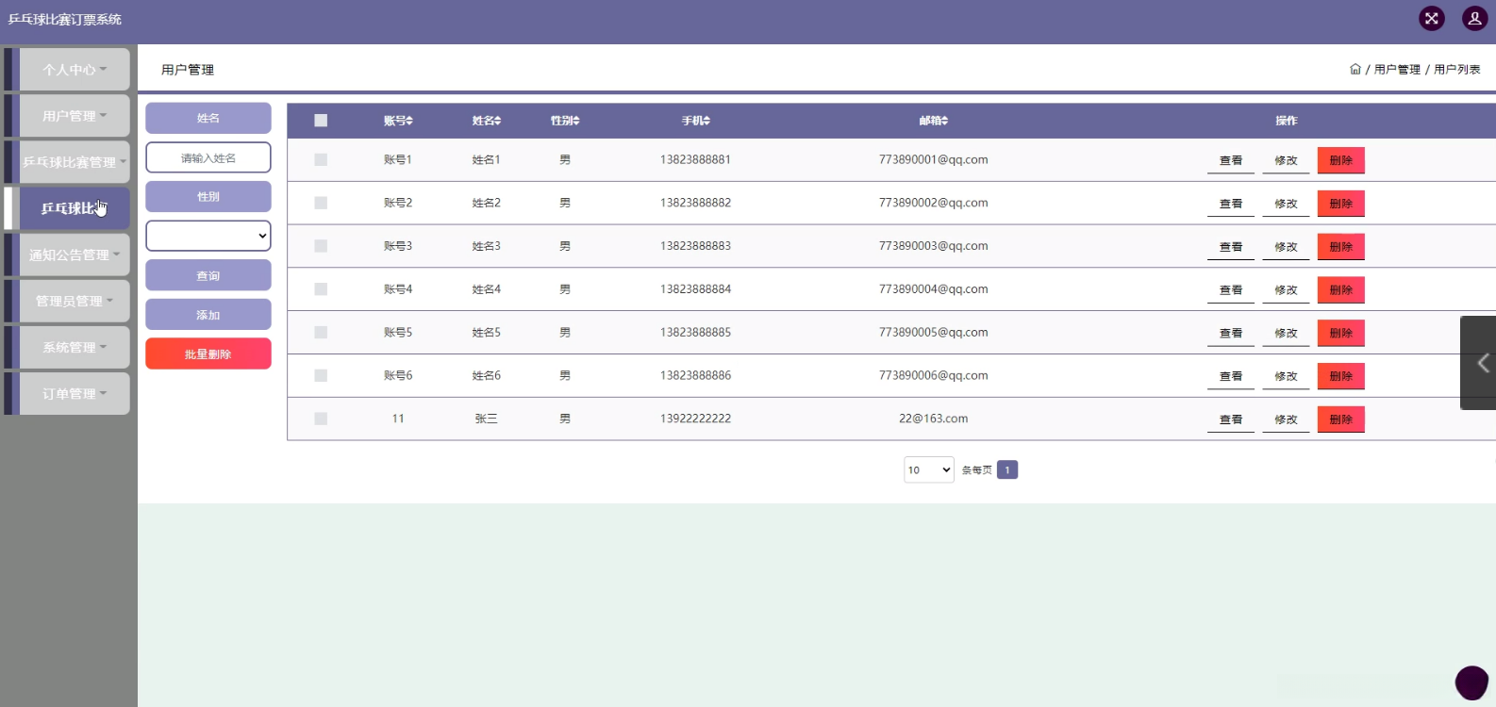The width and height of the screenshot is (1496, 707).
Task: Modify the 账号3 row
Action: click(1286, 247)
